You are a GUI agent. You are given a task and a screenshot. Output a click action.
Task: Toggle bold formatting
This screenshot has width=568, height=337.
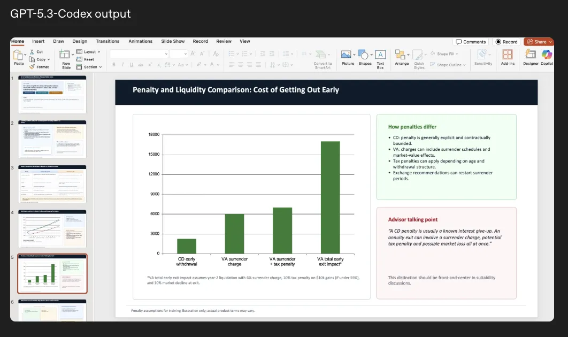click(114, 65)
